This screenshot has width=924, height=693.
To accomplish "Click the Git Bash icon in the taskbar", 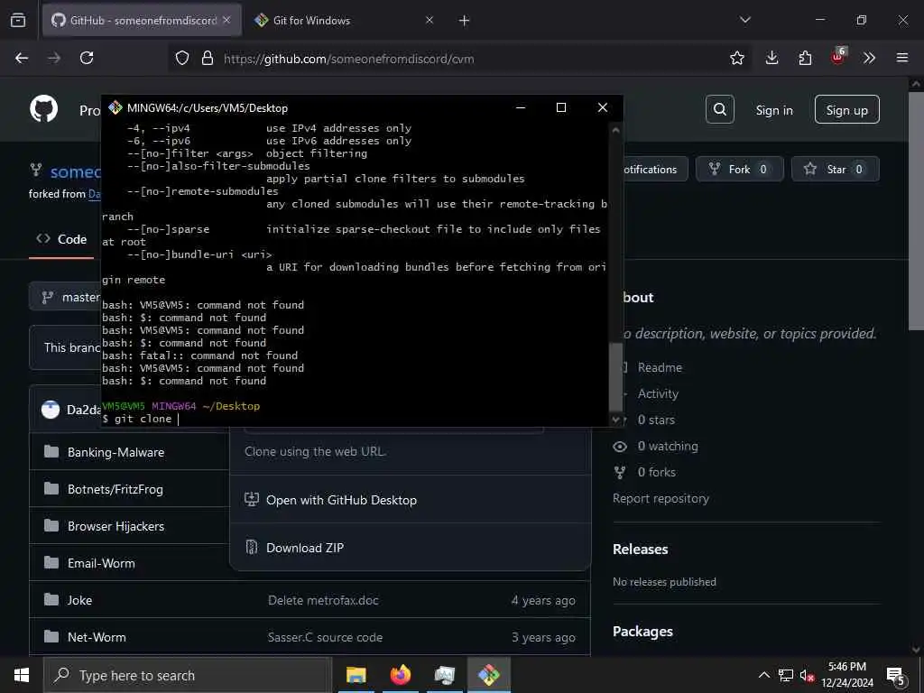I will click(x=488, y=675).
